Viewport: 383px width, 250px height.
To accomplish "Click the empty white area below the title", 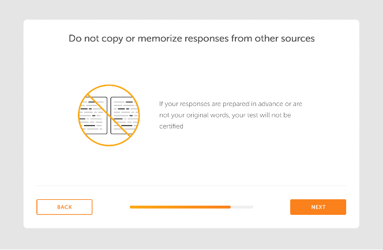I will [191, 63].
